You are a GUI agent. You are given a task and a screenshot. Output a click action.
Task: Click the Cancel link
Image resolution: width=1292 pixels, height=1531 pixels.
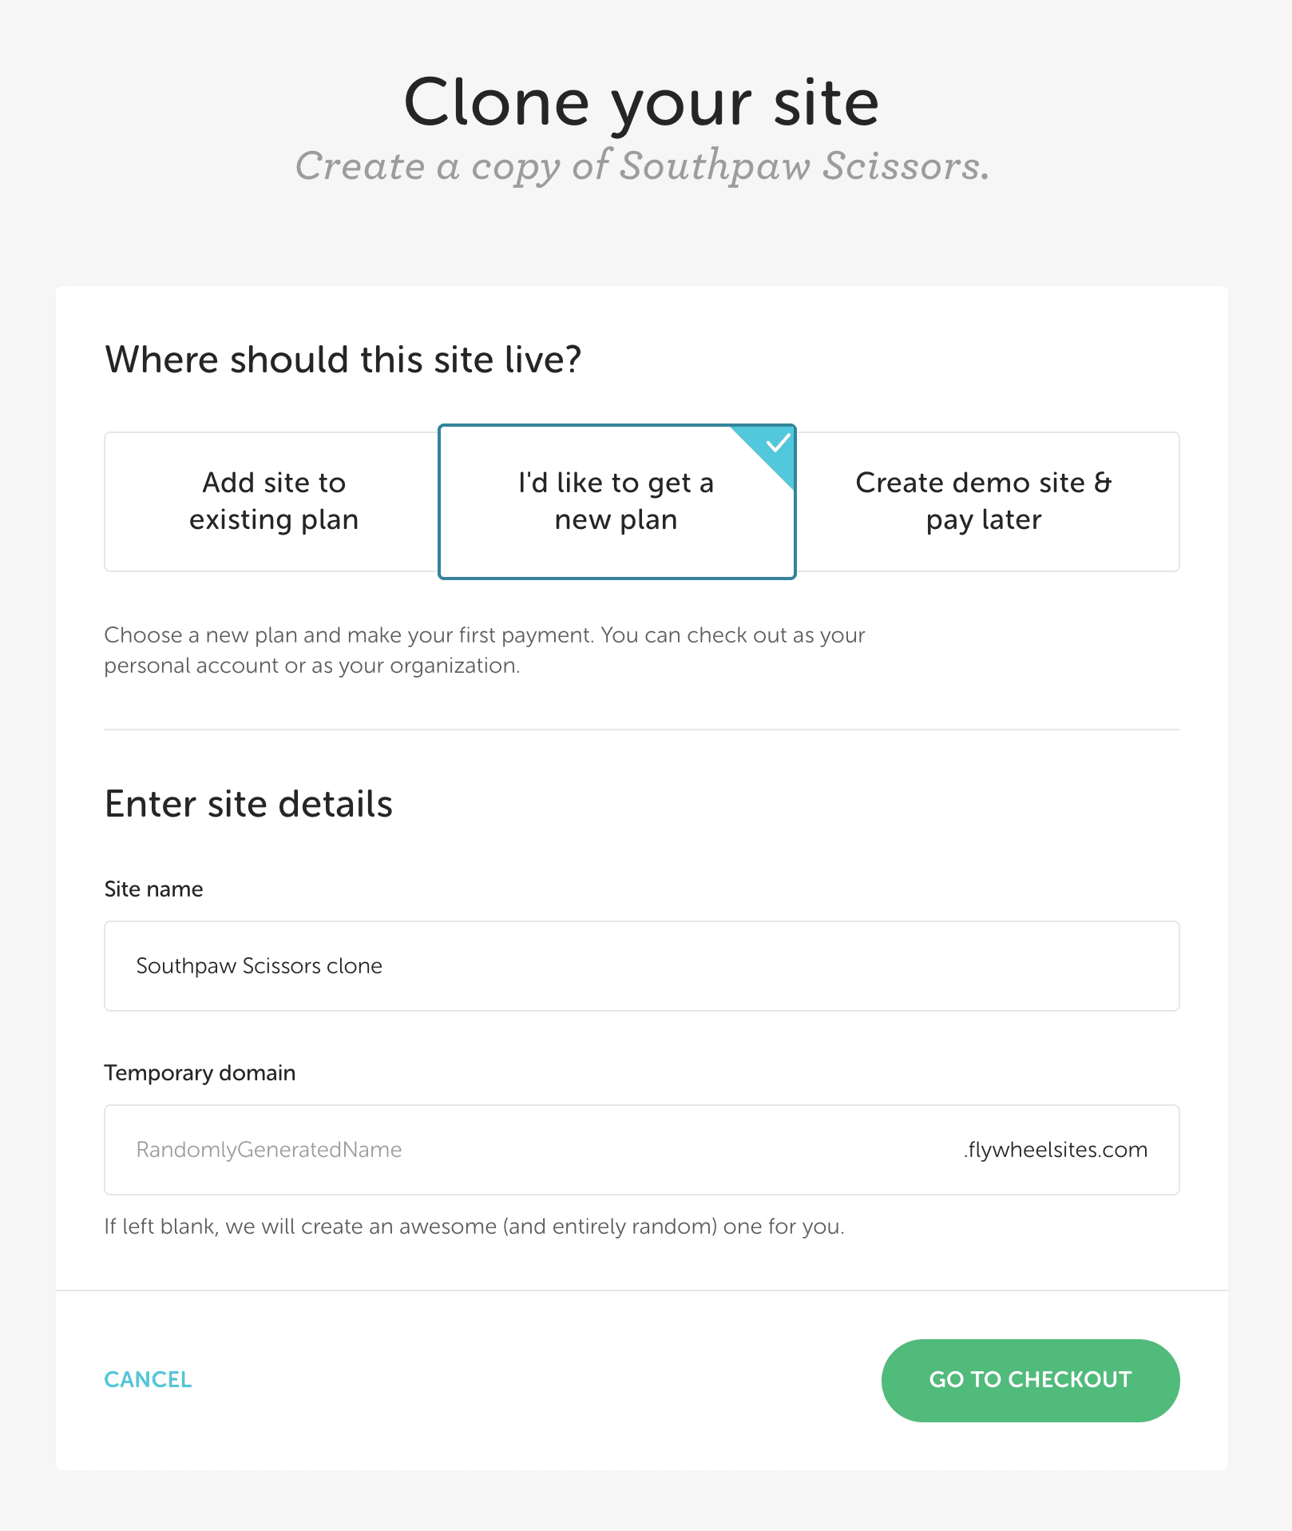click(x=148, y=1380)
